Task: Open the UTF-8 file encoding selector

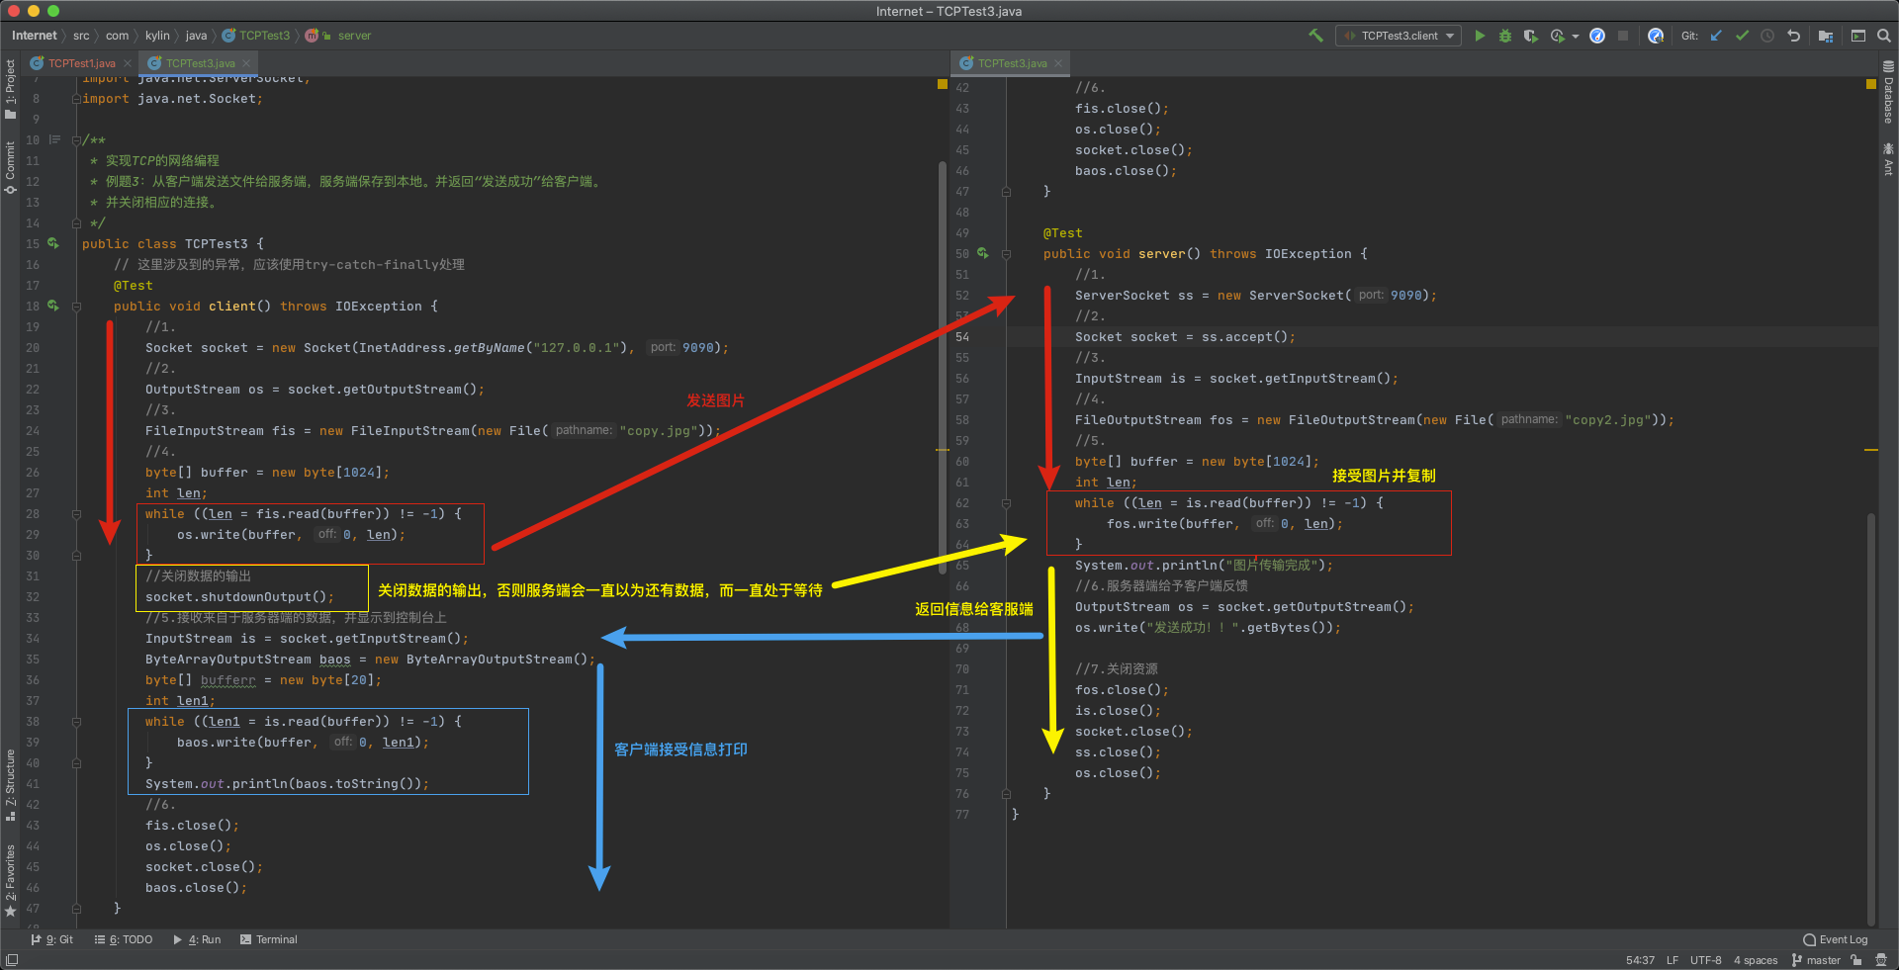Action: (x=1705, y=960)
